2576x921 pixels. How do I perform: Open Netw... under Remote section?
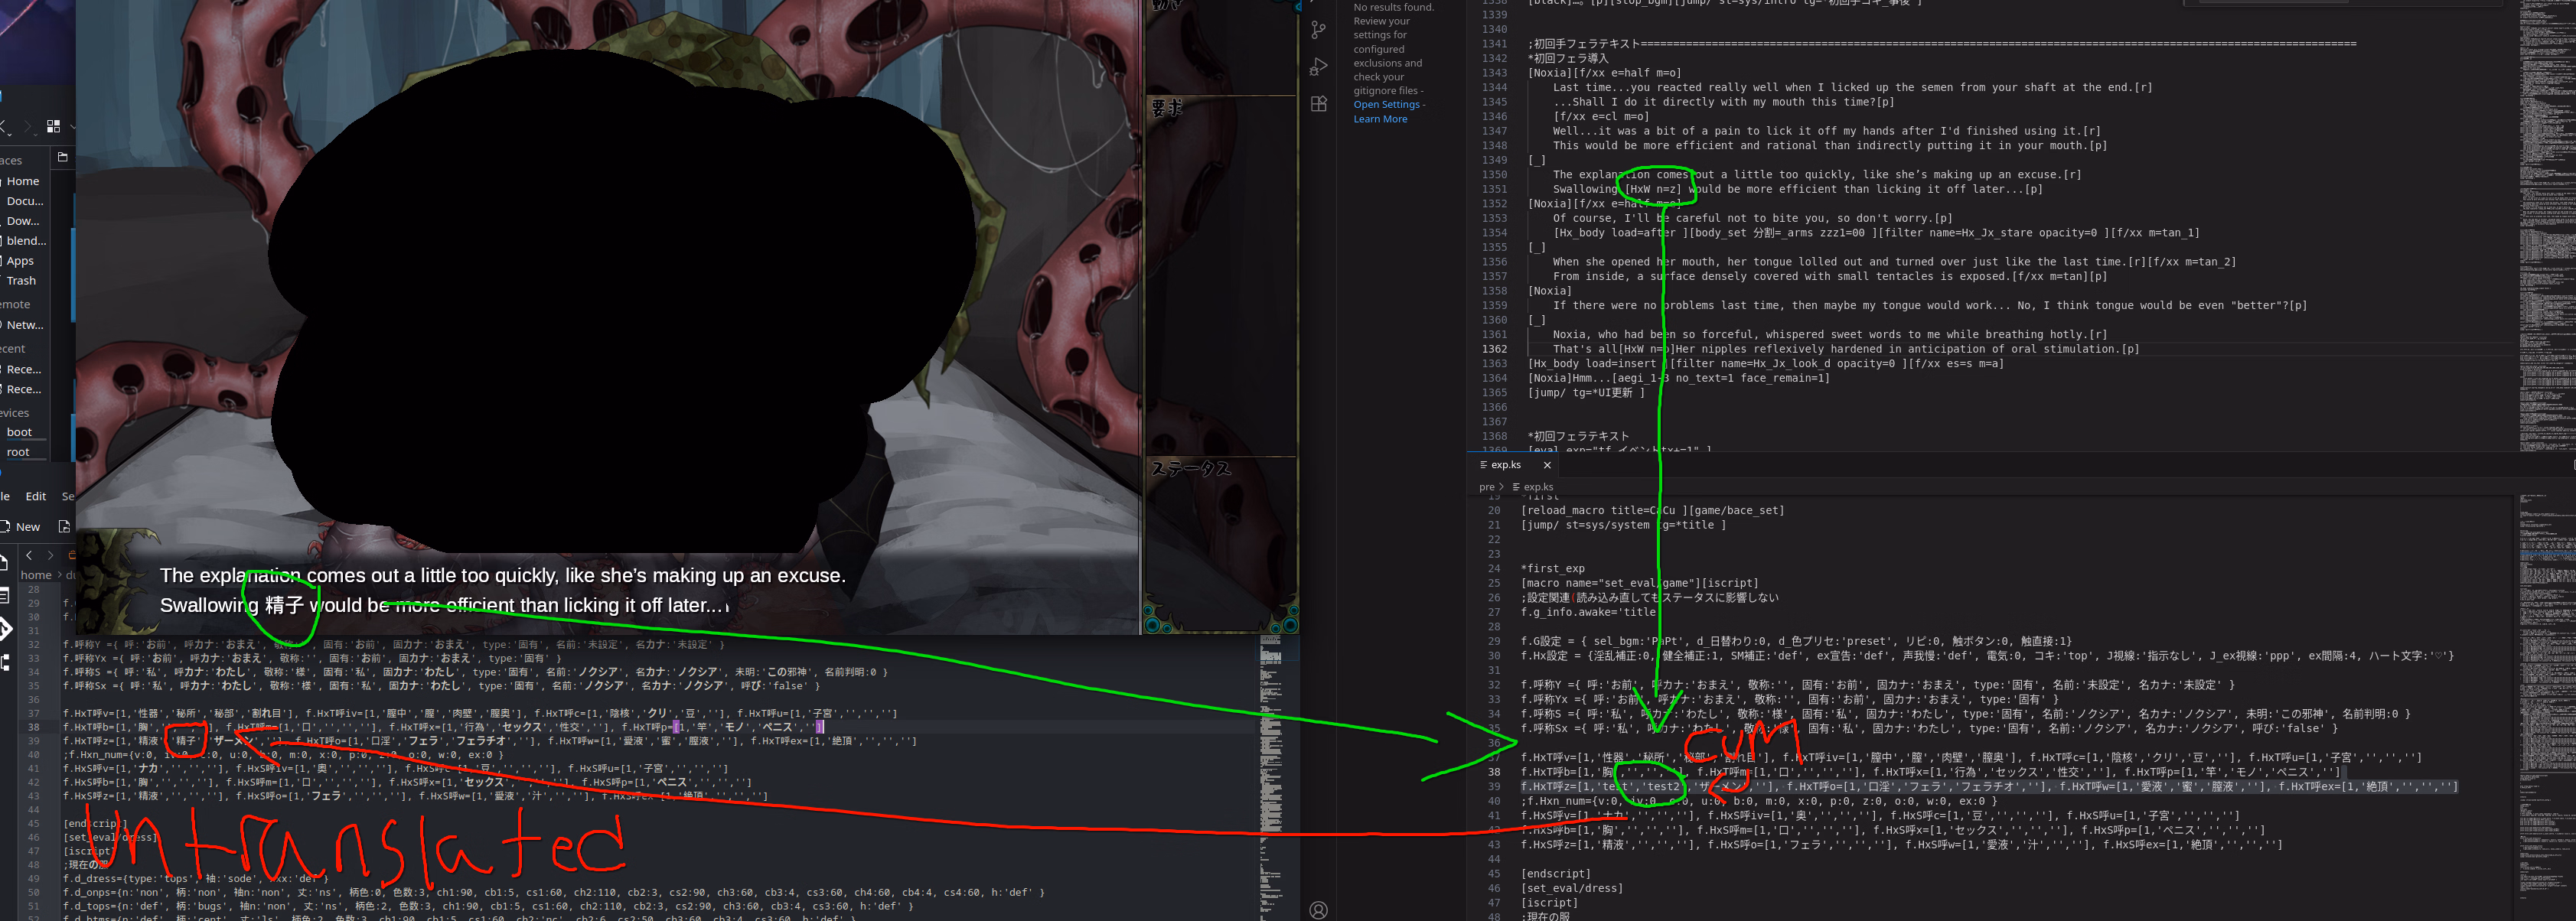pos(24,325)
